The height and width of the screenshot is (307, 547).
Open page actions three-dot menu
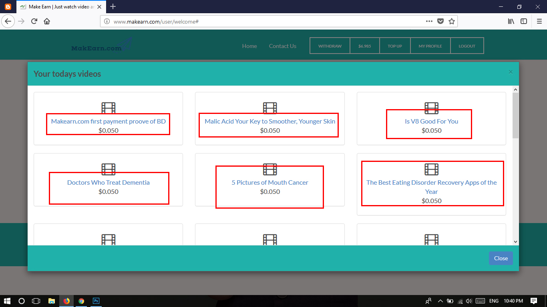[x=429, y=22]
